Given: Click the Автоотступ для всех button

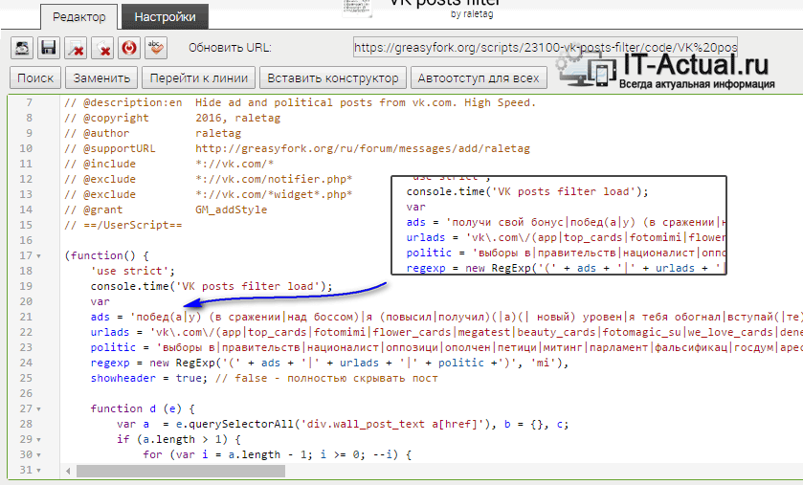Looking at the screenshot, I should 479,77.
